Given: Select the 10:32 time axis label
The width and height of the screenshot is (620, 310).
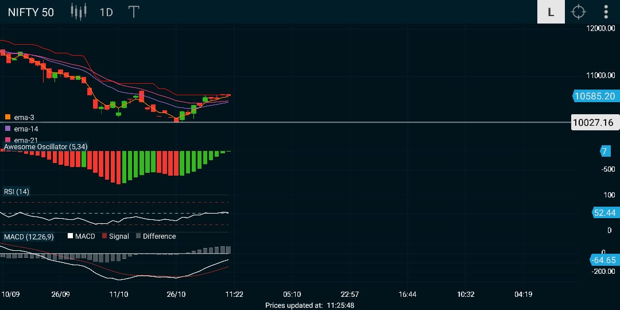Looking at the screenshot, I should click(466, 294).
